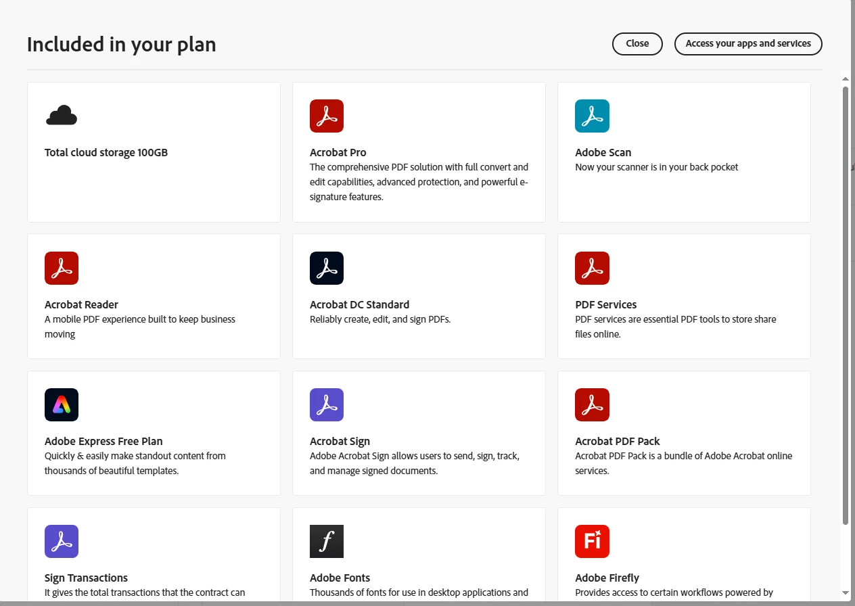Click the Adobe Firefly icon
Viewport: 855px width, 606px height.
click(x=592, y=541)
